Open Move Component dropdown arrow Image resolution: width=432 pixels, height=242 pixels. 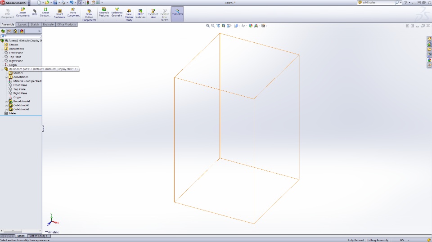coord(73,20)
